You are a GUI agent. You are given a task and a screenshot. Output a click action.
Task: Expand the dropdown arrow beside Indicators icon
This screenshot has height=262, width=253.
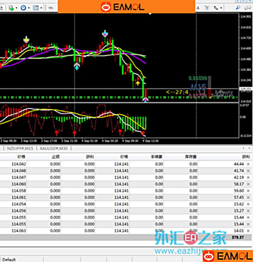[16, 8]
